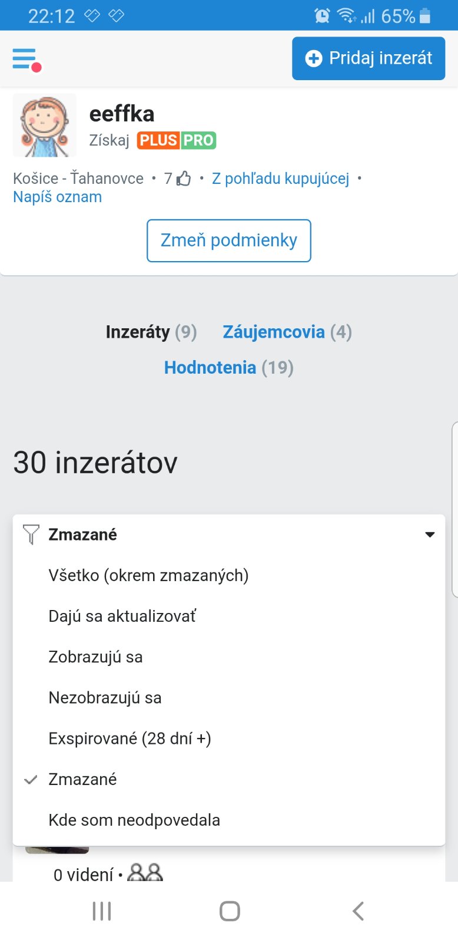The width and height of the screenshot is (458, 943).
Task: Open the Napíš oznam link
Action: pyautogui.click(x=58, y=197)
